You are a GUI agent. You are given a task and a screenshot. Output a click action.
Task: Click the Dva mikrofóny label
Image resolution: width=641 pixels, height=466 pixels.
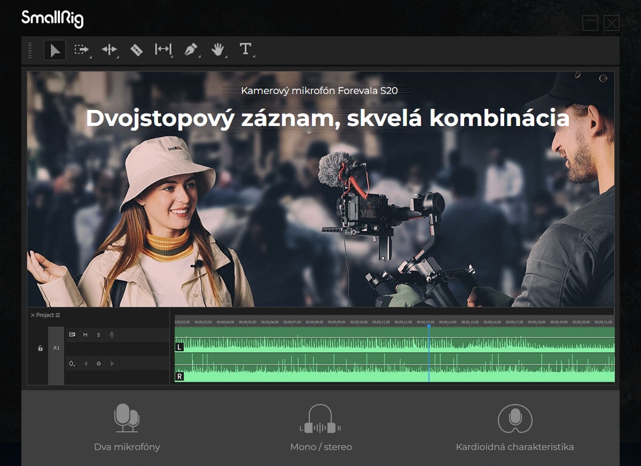127,447
